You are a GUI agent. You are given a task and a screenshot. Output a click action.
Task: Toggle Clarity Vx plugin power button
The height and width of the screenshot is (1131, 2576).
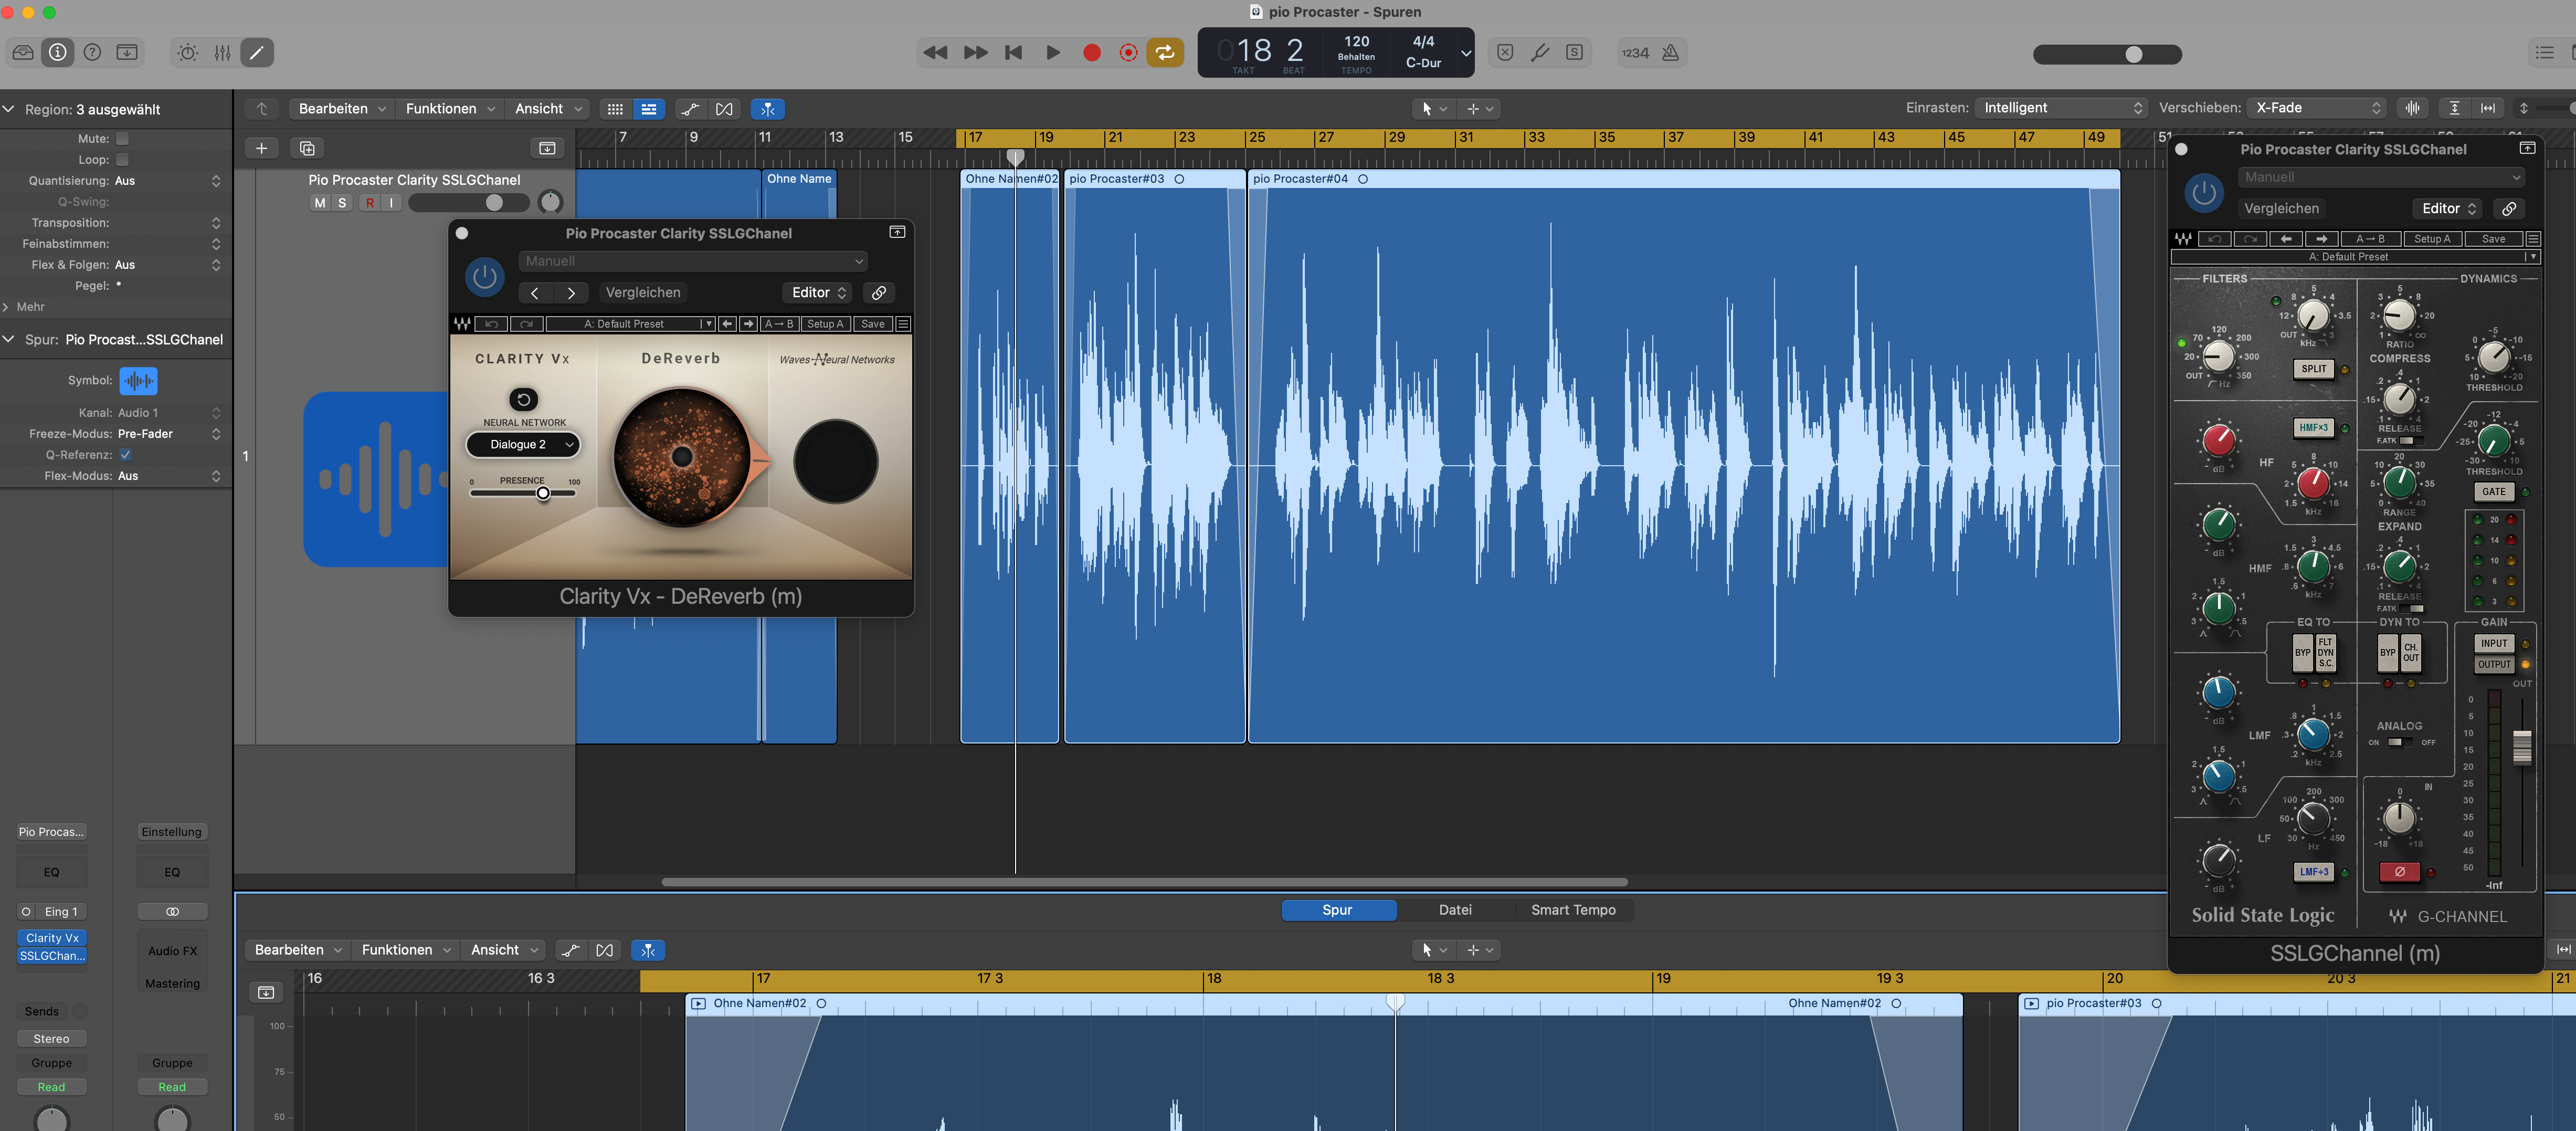pyautogui.click(x=485, y=277)
